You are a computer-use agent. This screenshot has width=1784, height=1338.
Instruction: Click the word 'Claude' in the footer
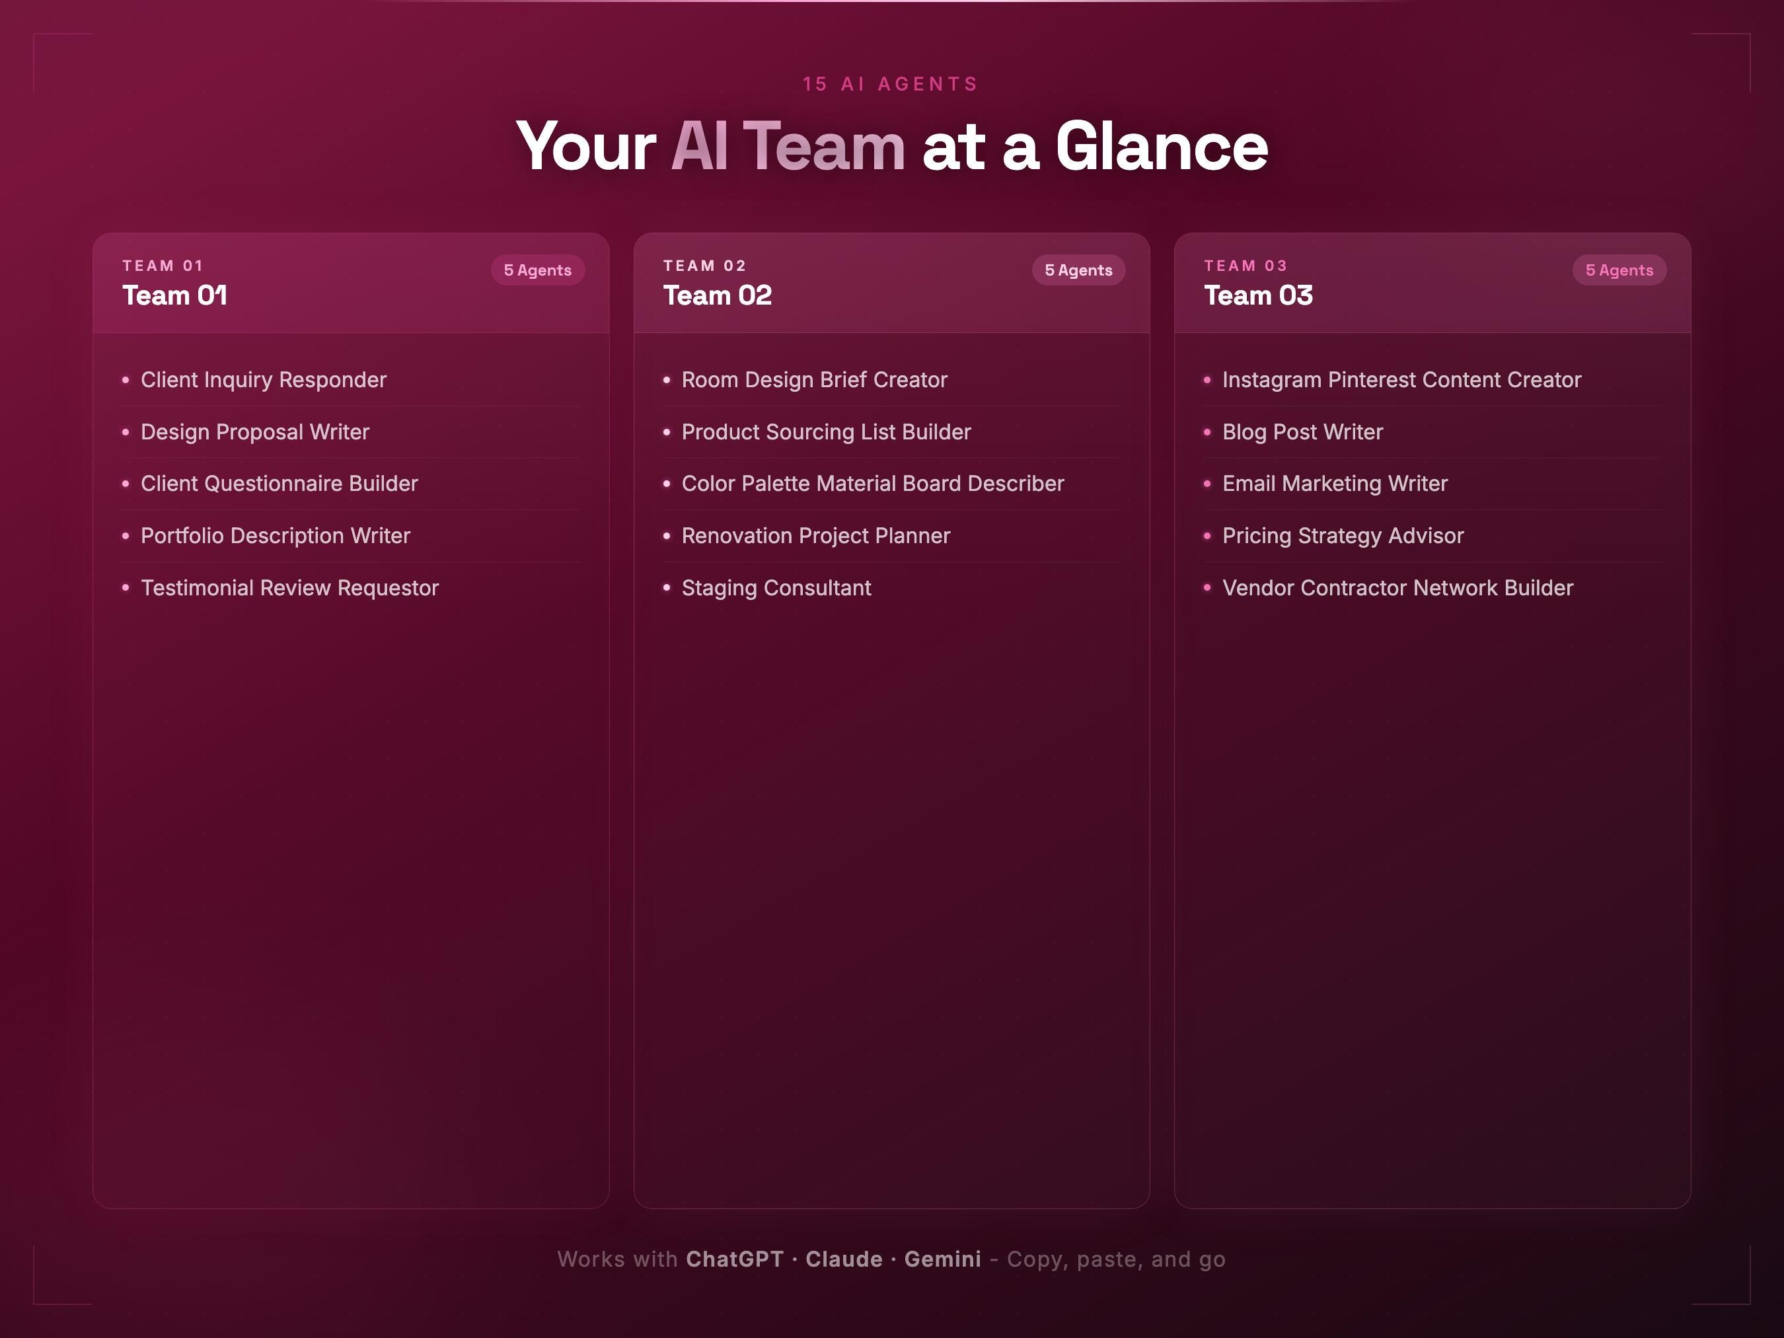[x=844, y=1259]
